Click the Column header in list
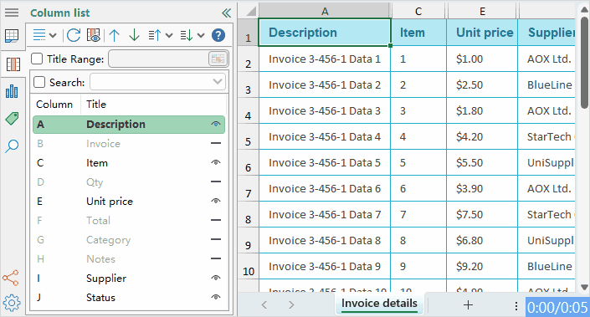 pyautogui.click(x=54, y=105)
